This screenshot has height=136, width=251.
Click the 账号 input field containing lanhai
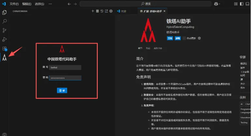coord(65,67)
